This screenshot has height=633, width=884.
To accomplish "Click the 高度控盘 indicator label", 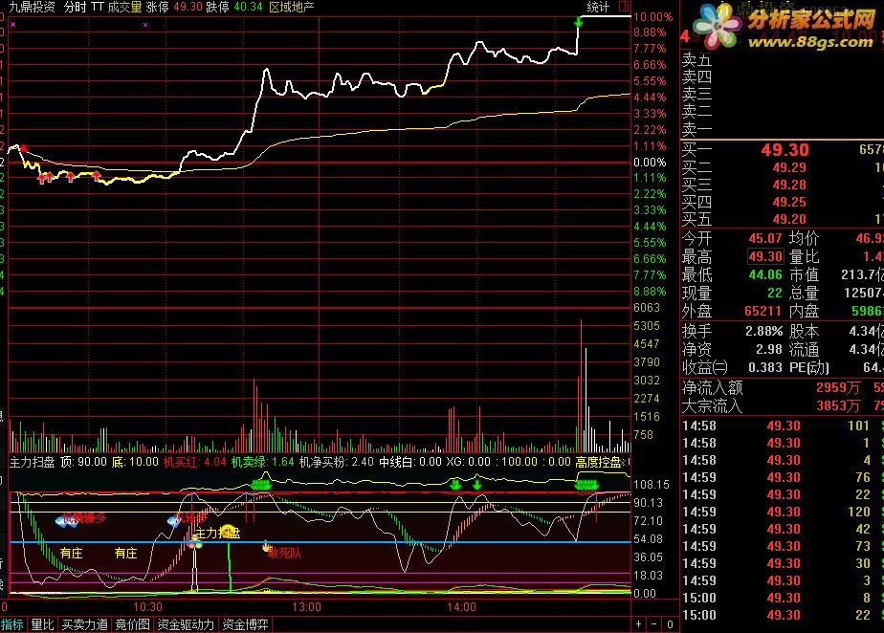I will tap(598, 462).
